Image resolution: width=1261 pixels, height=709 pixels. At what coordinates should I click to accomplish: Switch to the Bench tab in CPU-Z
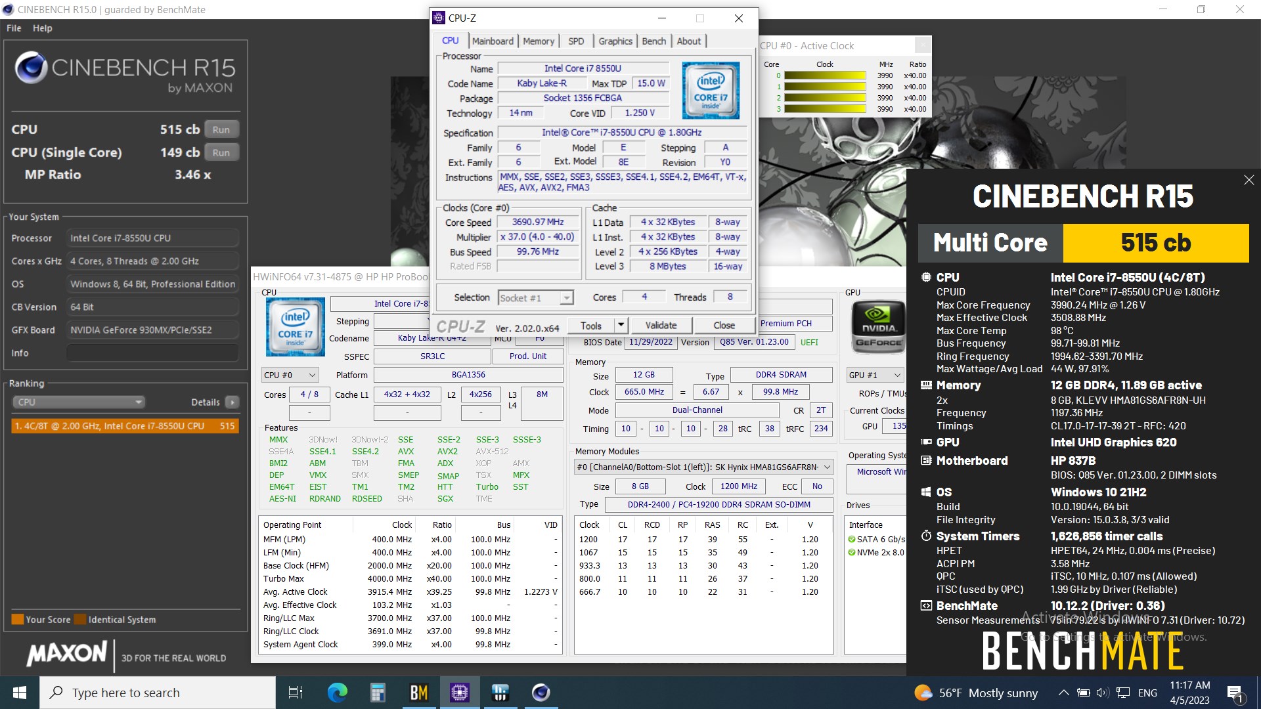[x=653, y=41]
